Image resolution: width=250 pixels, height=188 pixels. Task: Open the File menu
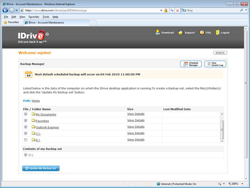pos(6,17)
